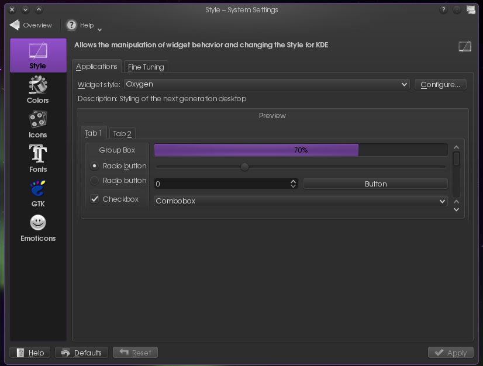
Task: Open the GTK settings module
Action: pos(38,193)
